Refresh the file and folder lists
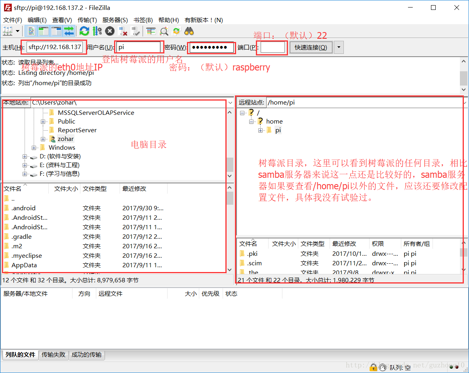Screen dimensions: 469x373 [x=84, y=31]
